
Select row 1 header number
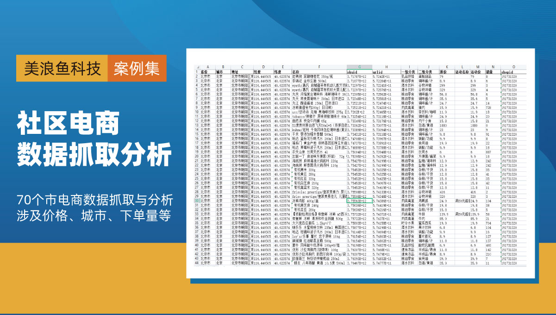[x=196, y=73]
